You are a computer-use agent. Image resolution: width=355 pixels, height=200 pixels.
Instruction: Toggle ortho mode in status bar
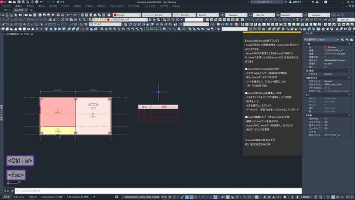[x=191, y=197]
